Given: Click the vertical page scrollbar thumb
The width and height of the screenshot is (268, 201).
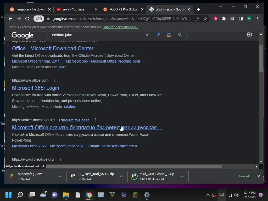Looking at the screenshot, I should 261,58.
